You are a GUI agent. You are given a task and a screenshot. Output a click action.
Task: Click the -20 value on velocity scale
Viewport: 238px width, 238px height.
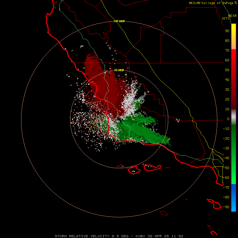click(226, 139)
